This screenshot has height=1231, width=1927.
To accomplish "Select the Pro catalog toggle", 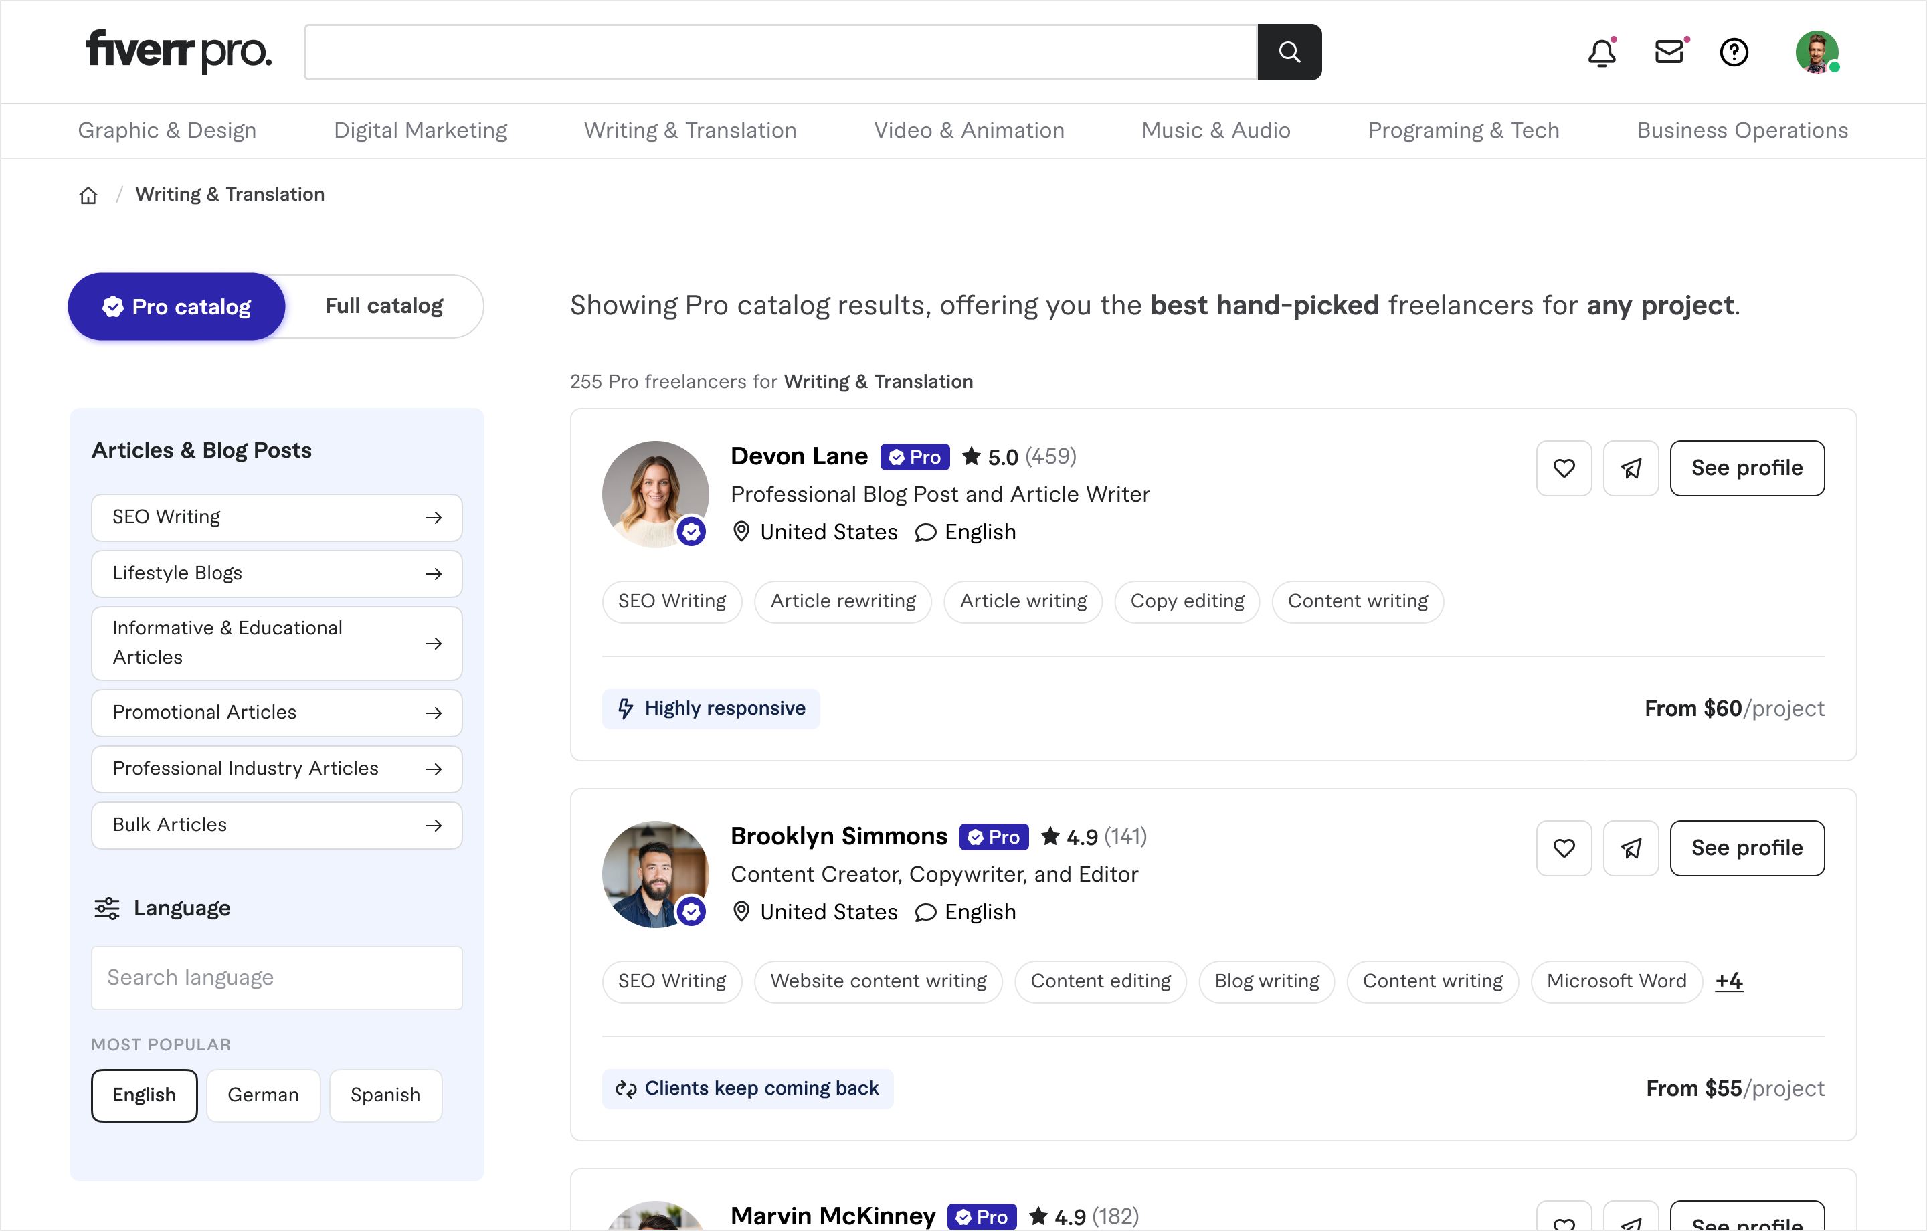I will 177,306.
